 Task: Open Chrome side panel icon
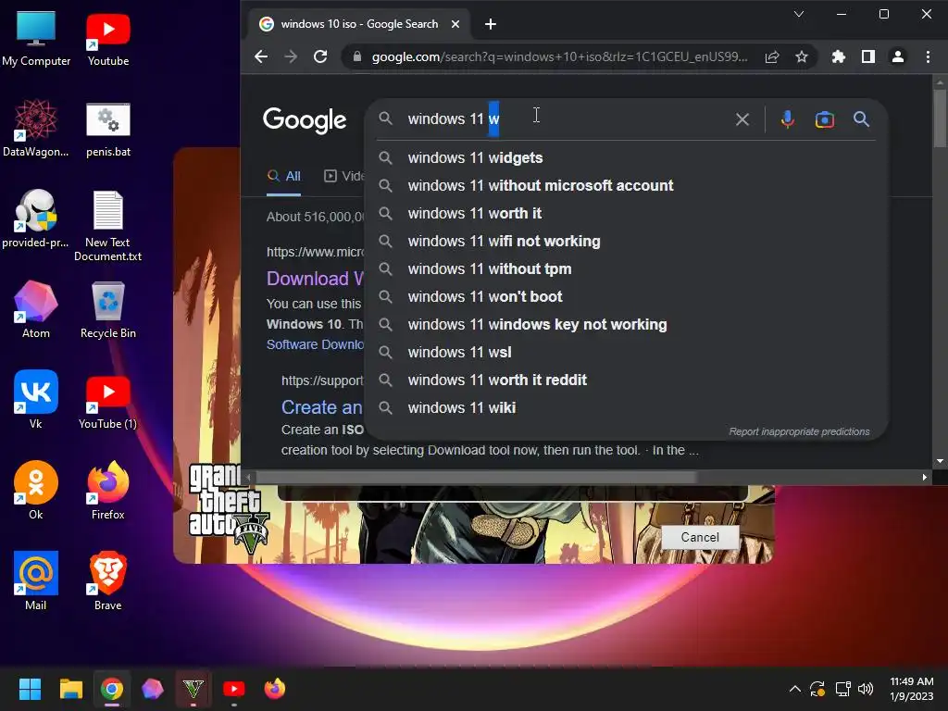coord(868,56)
